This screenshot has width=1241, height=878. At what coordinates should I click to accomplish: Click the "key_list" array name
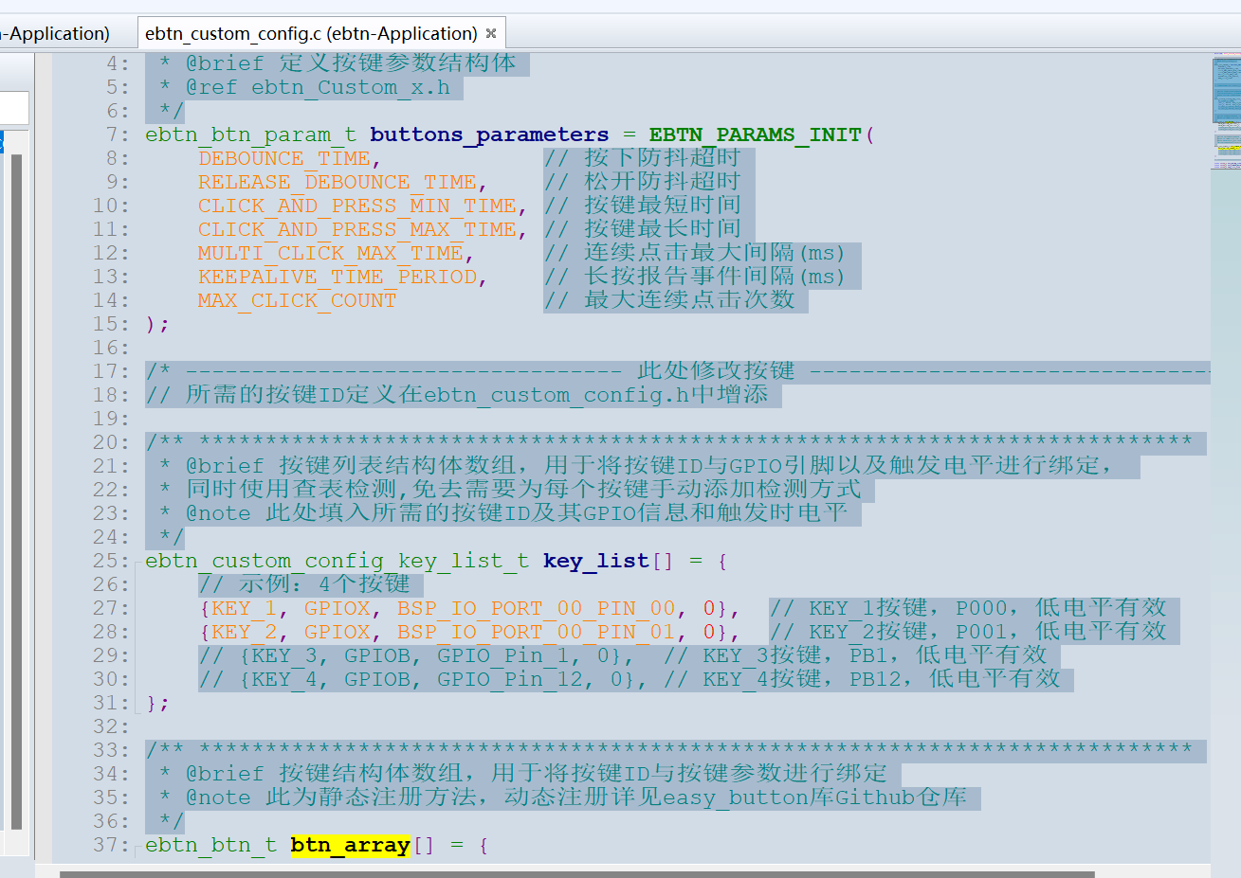(596, 562)
